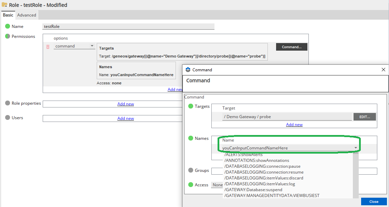Click Add new link for Role properties

(x=125, y=104)
